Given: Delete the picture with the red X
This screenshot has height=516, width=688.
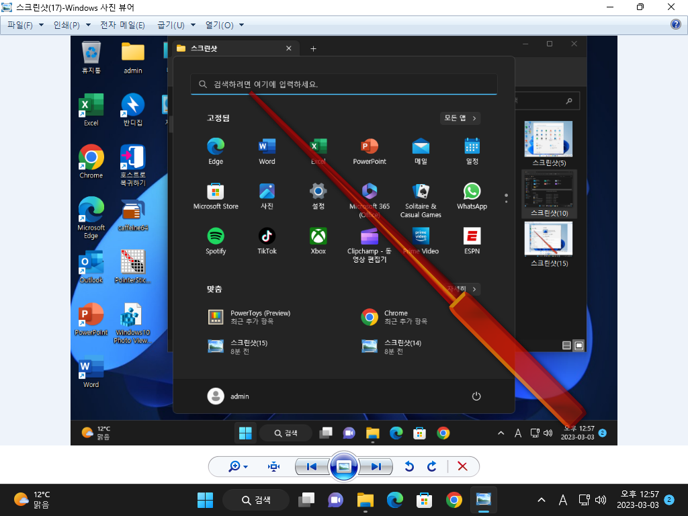Looking at the screenshot, I should click(462, 466).
